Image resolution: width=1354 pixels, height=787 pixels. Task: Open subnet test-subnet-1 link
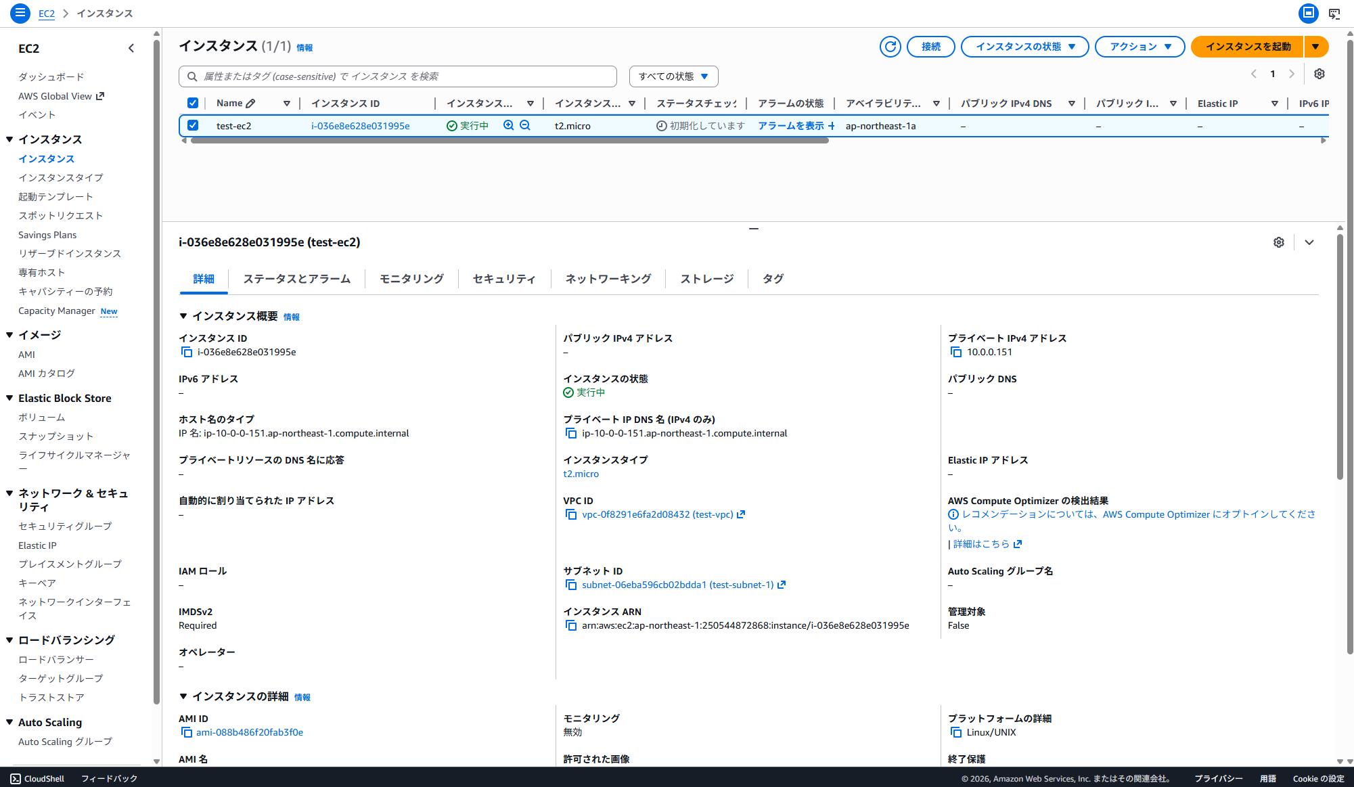677,584
